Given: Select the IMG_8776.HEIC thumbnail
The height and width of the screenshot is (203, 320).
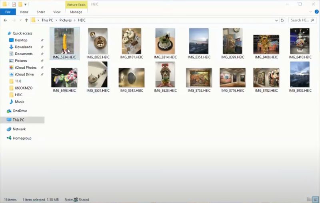Looking at the screenshot, I should pyautogui.click(x=233, y=78).
